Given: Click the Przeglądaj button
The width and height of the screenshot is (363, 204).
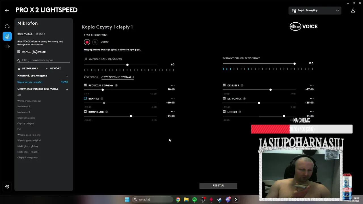Looking at the screenshot, I should pos(28,69).
